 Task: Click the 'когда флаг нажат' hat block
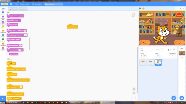point(11,63)
